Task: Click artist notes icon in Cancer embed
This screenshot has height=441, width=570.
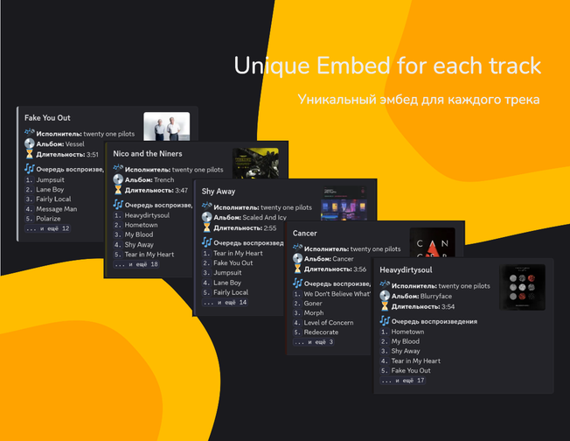Action: pyautogui.click(x=297, y=248)
